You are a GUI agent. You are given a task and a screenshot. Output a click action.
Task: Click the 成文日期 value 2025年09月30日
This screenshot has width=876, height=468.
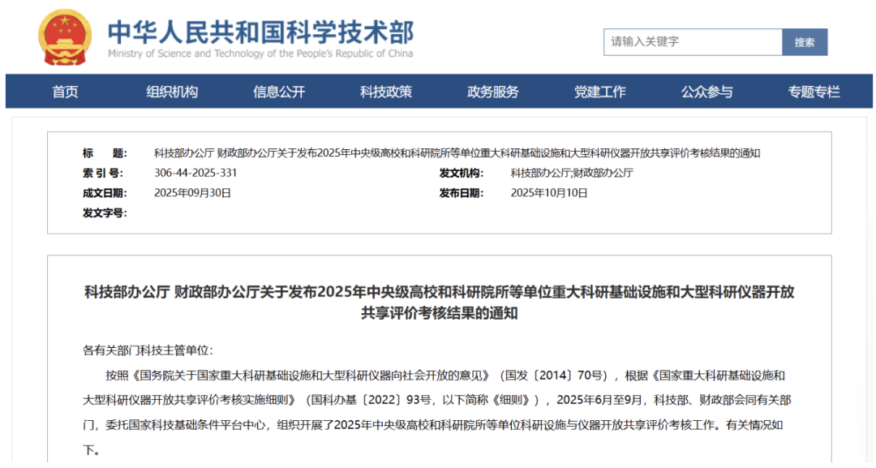192,193
